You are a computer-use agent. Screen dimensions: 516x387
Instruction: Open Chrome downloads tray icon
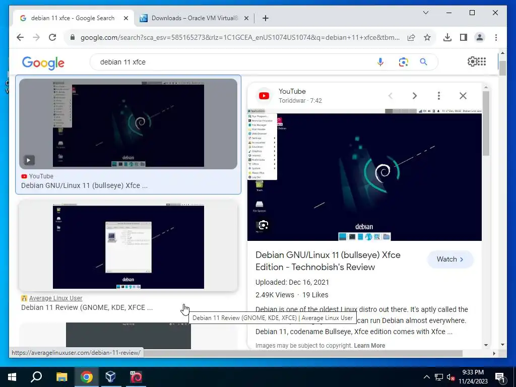[447, 37]
